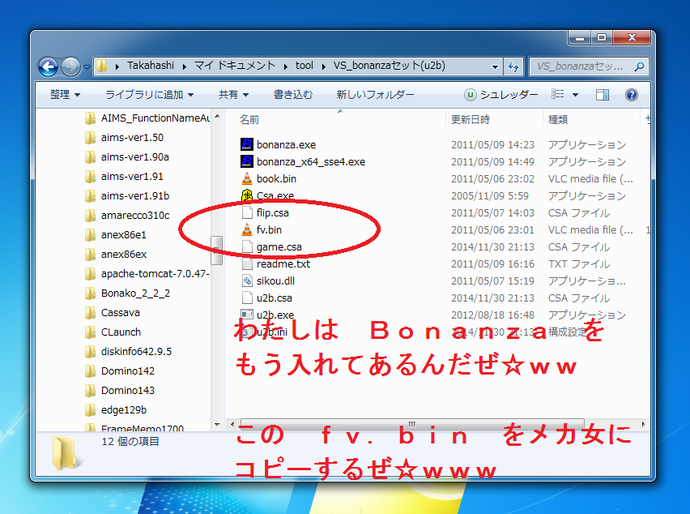This screenshot has height=514, width=690.
Task: Select the tool breadcrumb segment
Action: point(304,66)
